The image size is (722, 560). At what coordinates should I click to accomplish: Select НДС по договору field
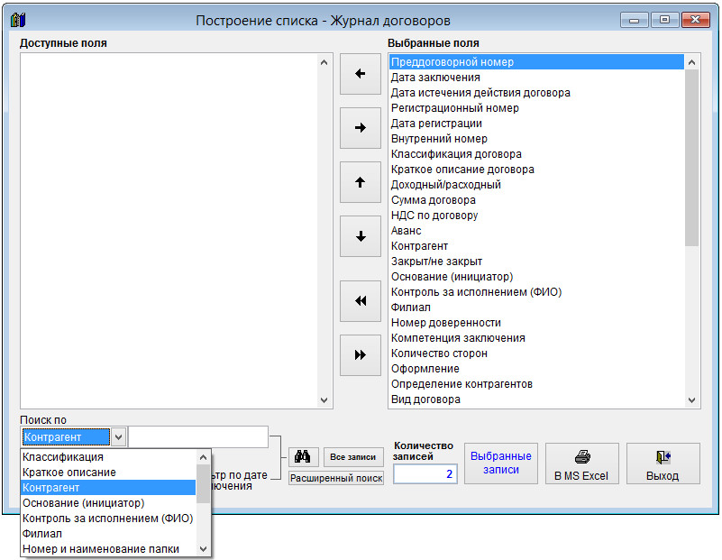(536, 215)
